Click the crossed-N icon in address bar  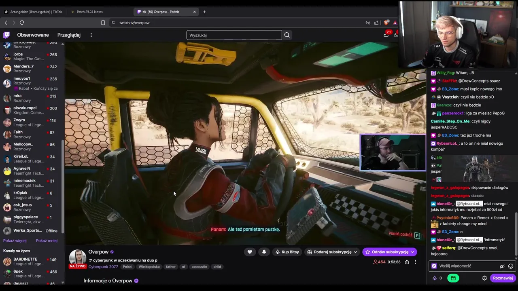367,23
